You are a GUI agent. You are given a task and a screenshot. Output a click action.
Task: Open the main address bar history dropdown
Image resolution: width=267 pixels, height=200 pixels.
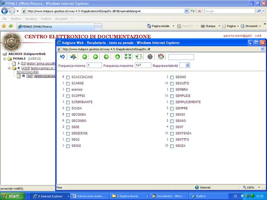point(186,11)
